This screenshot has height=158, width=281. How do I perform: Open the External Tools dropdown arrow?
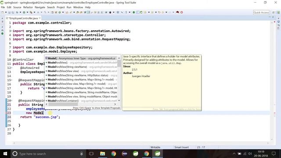[x=34, y=12]
